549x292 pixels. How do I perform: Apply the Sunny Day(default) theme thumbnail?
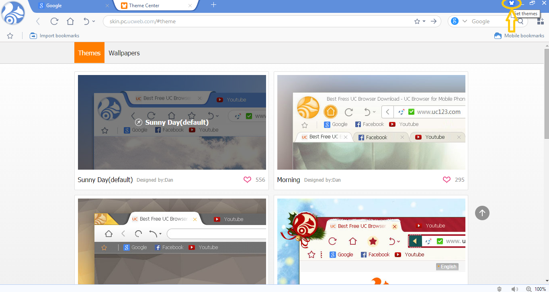point(172,122)
